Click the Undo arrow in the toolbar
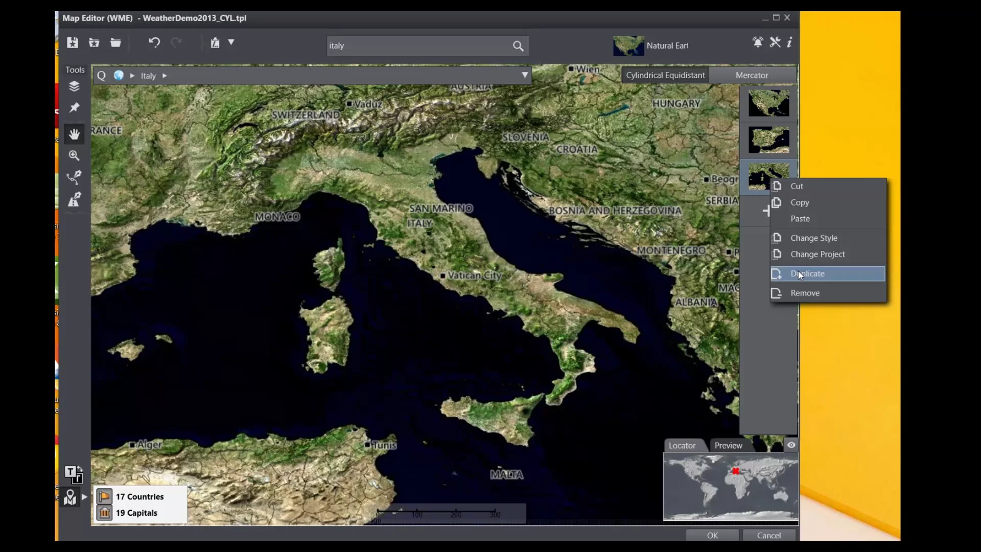The image size is (981, 552). 154,43
